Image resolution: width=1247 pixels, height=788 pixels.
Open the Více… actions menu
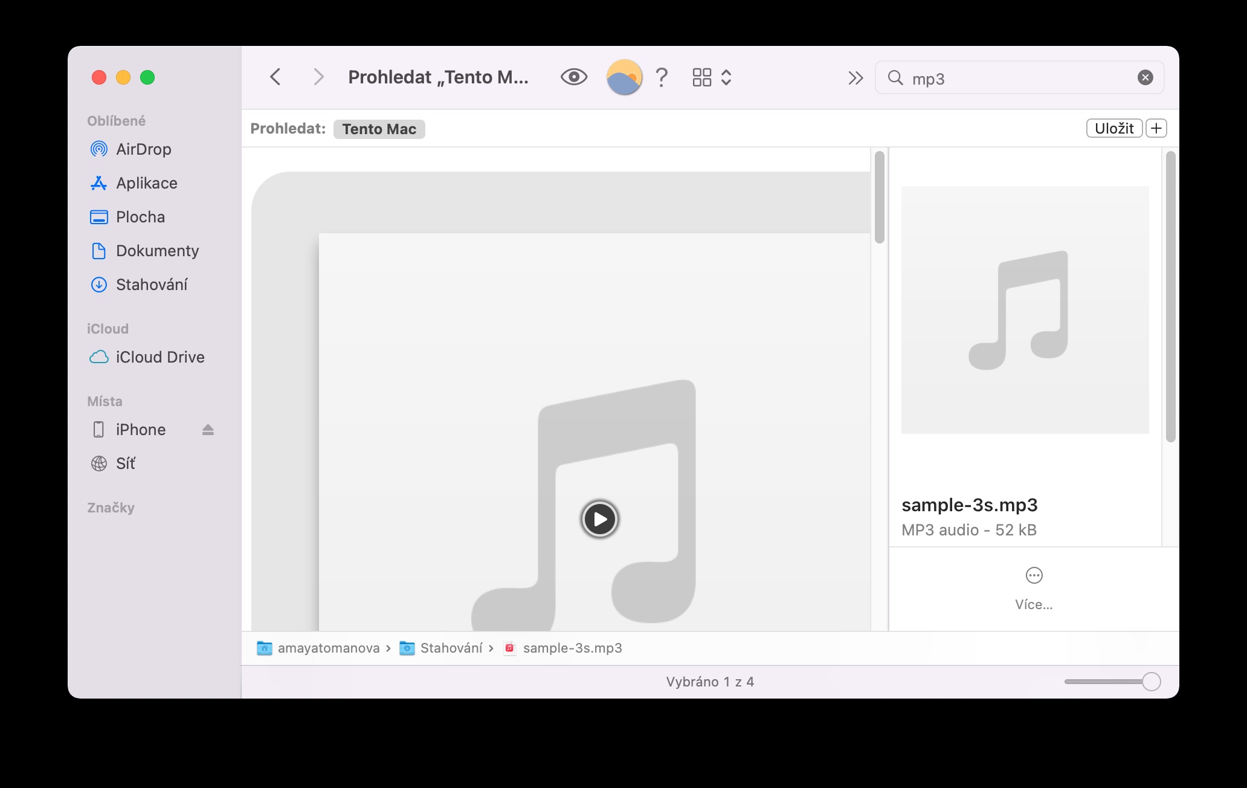click(x=1034, y=585)
